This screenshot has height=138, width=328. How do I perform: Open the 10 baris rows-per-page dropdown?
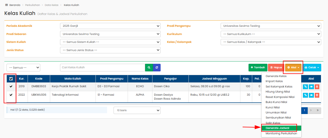tap(137, 110)
